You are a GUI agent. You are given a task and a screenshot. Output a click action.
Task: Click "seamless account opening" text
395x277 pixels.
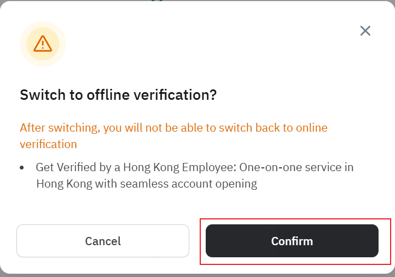pos(188,184)
